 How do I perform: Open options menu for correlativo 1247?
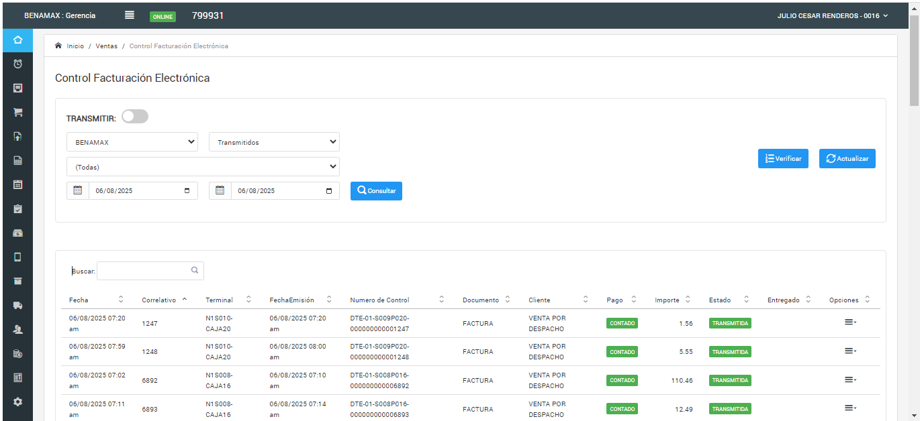[x=850, y=322]
